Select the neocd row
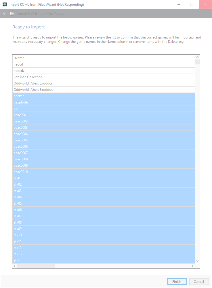 [x=104, y=64]
